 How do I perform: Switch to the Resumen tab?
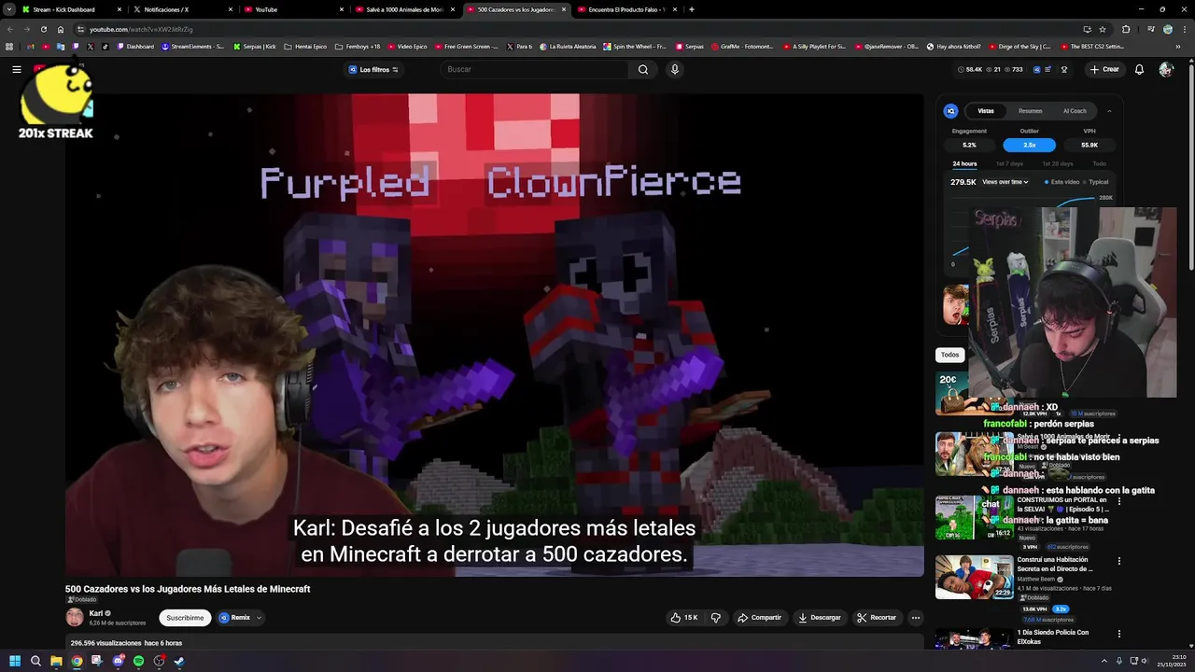[x=1030, y=111]
